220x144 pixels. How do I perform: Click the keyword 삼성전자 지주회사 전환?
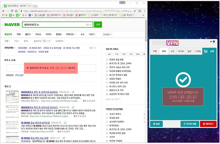[119, 94]
